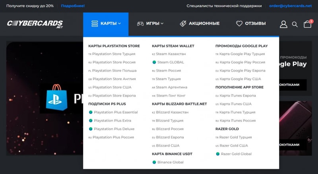Choose Blizzard Турция
Image resolution: width=318 pixels, height=174 pixels.
(167, 120)
